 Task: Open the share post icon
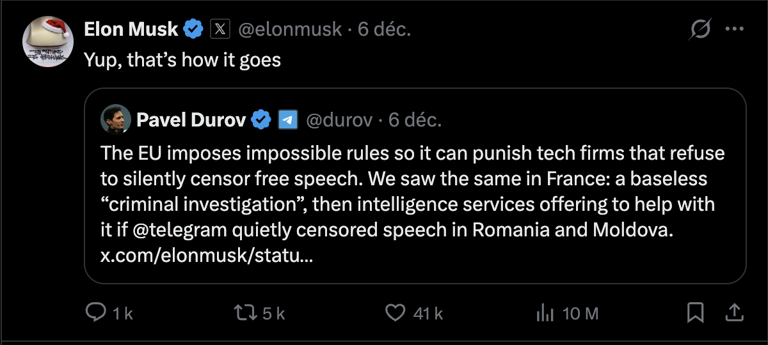tap(734, 312)
